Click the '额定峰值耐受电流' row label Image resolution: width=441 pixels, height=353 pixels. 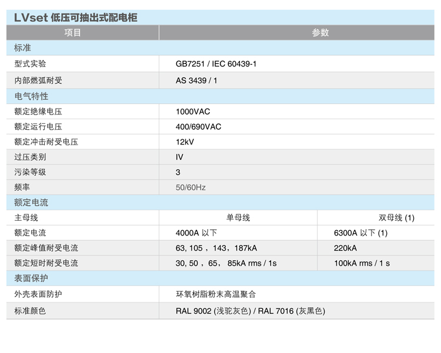(x=46, y=248)
